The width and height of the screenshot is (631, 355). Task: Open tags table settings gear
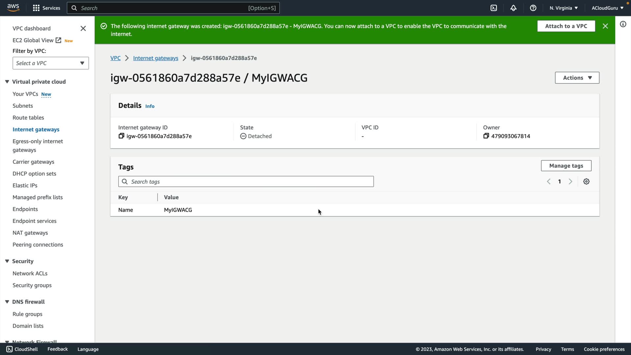coord(586,181)
